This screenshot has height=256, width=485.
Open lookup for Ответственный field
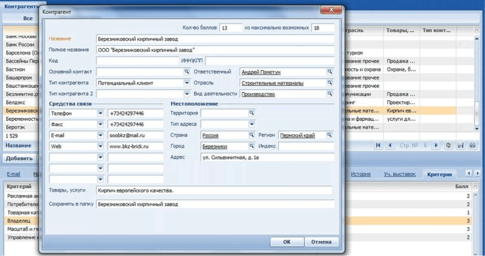click(330, 72)
